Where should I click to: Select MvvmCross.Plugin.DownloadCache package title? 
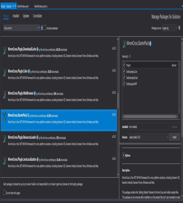click(x=22, y=49)
